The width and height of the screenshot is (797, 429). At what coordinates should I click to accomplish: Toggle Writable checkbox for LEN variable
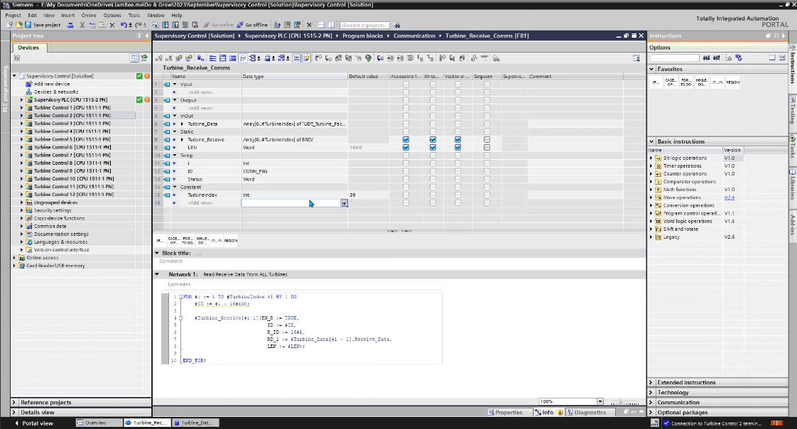pos(433,147)
